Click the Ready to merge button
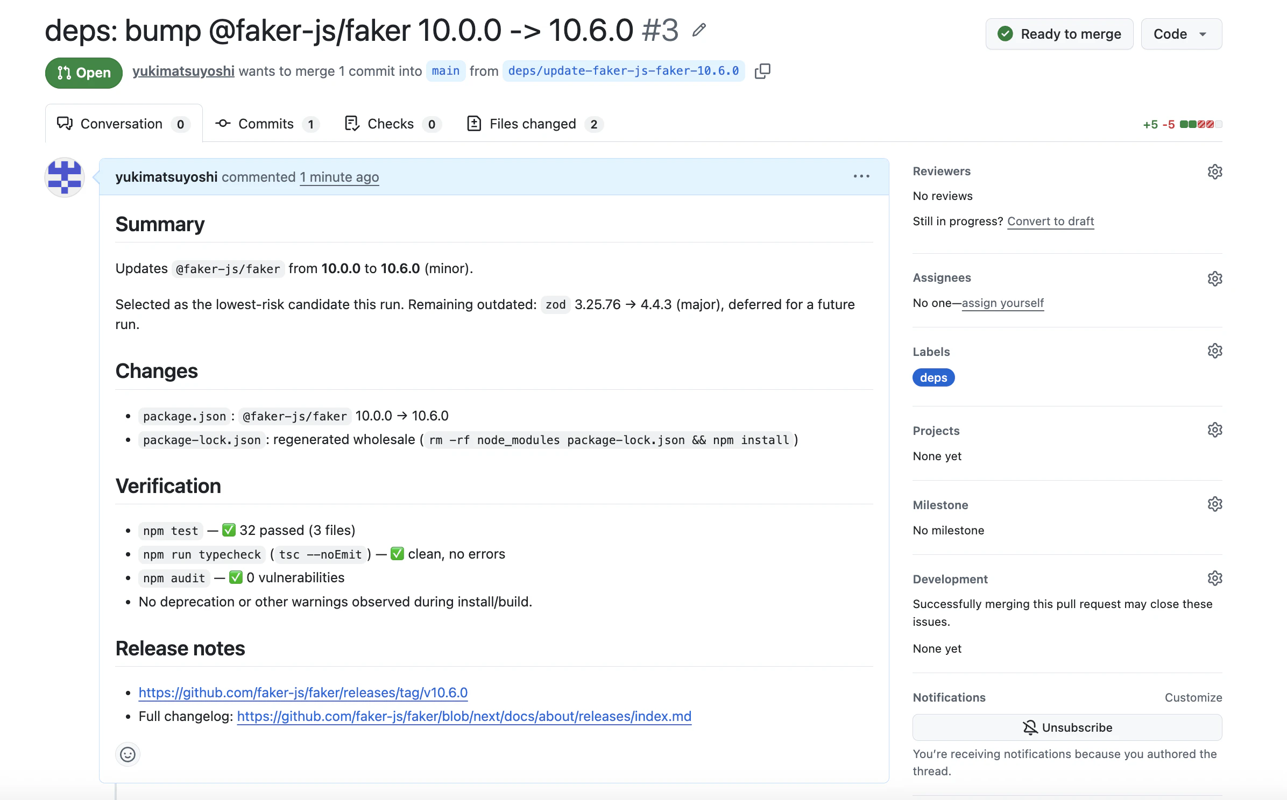Image resolution: width=1287 pixels, height=800 pixels. coord(1059,34)
